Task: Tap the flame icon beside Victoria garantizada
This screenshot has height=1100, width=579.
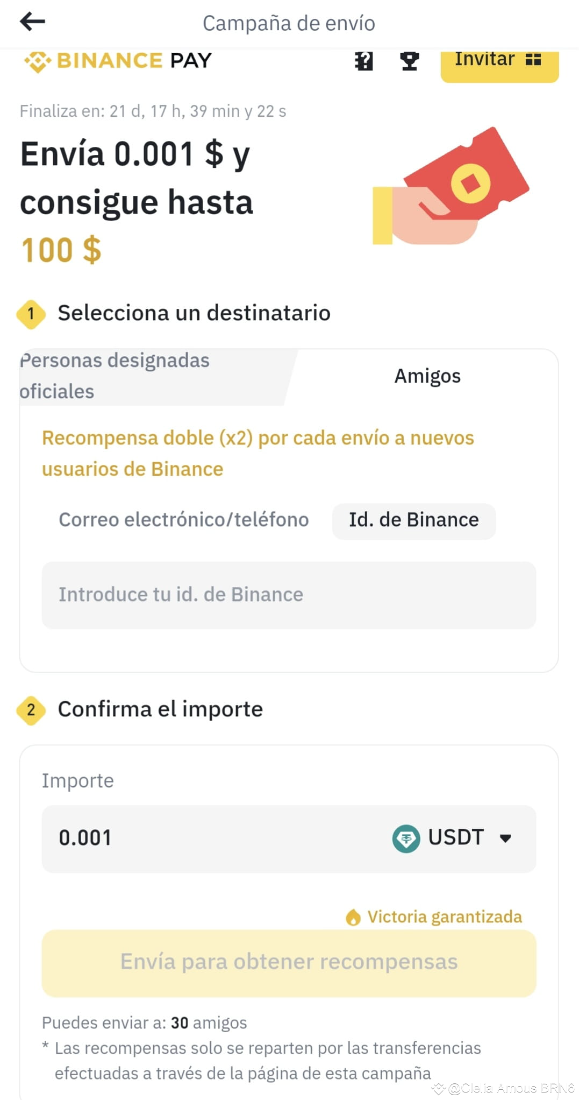Action: (353, 917)
